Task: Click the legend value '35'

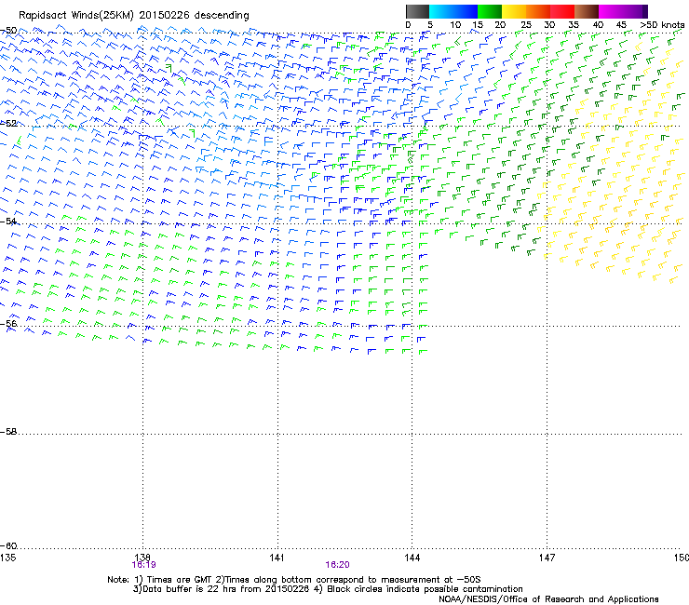Action: (x=574, y=25)
